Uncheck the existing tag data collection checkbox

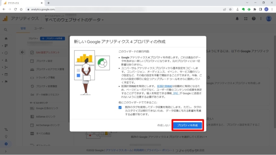click(120, 108)
